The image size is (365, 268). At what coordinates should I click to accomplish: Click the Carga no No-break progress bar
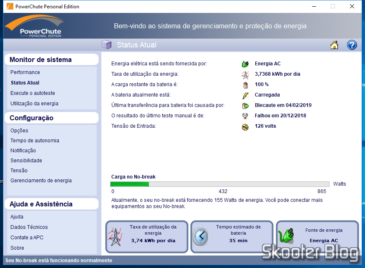pyautogui.click(x=220, y=184)
